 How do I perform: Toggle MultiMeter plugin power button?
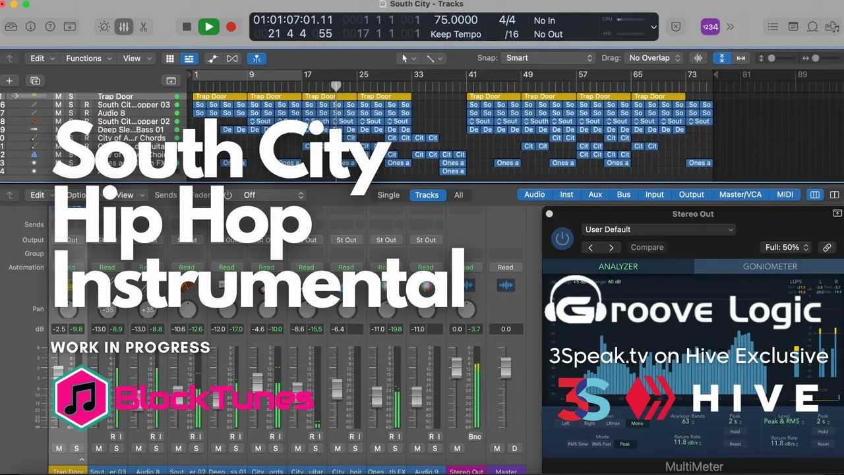pyautogui.click(x=562, y=238)
